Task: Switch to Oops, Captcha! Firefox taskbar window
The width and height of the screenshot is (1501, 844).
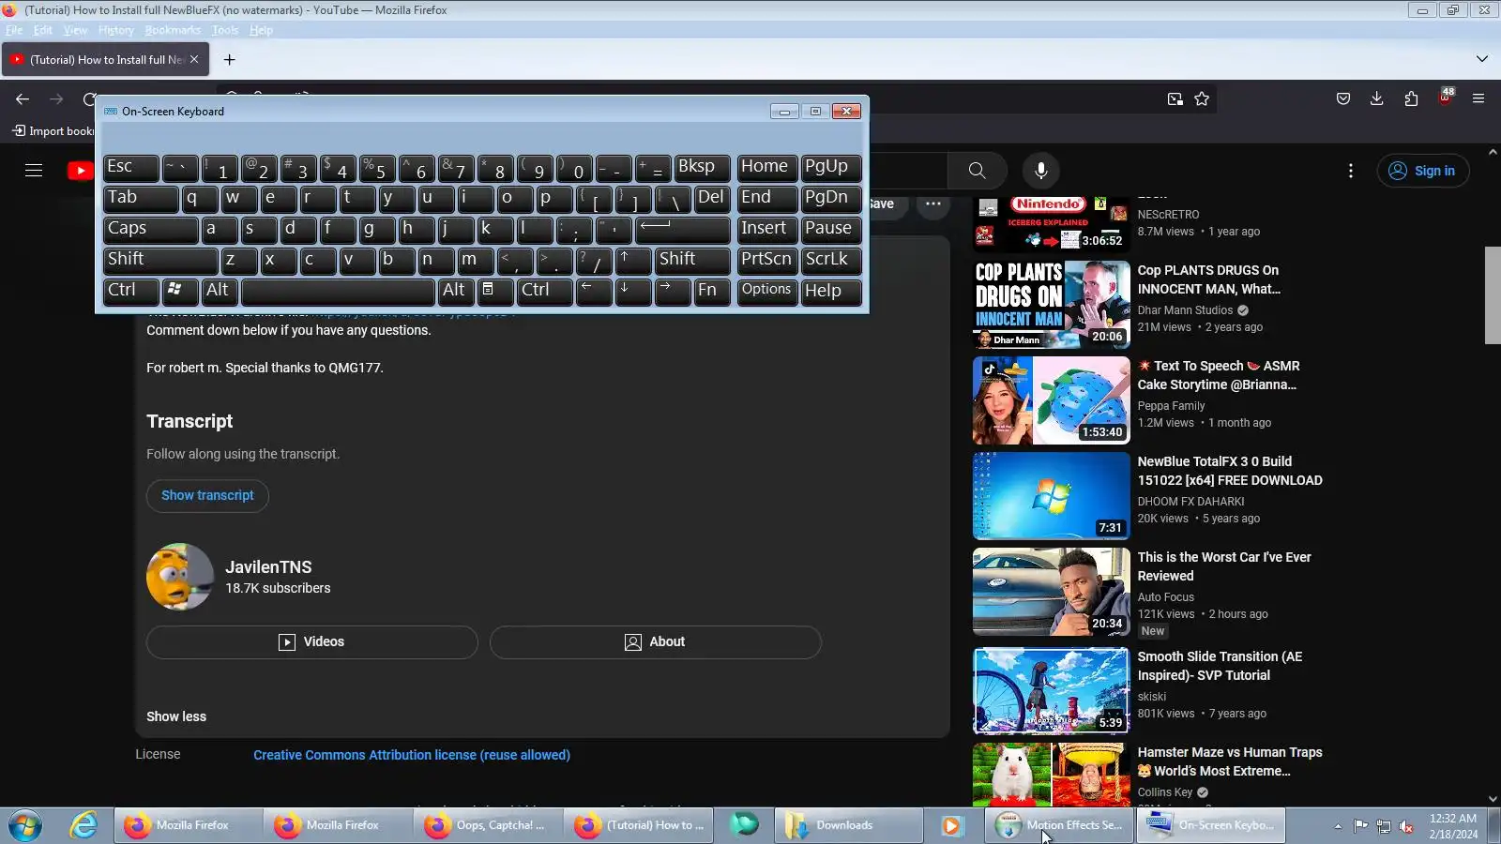Action: [488, 825]
